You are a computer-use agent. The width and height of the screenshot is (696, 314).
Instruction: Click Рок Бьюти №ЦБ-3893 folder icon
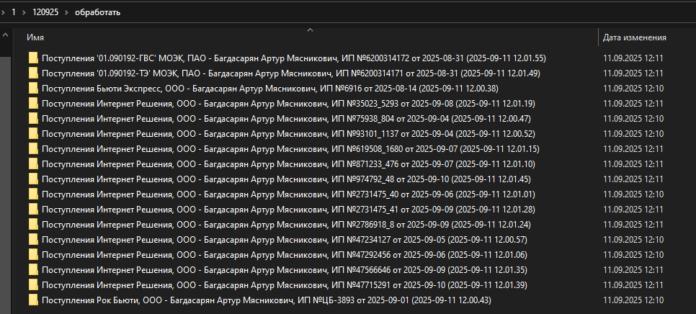[33, 300]
